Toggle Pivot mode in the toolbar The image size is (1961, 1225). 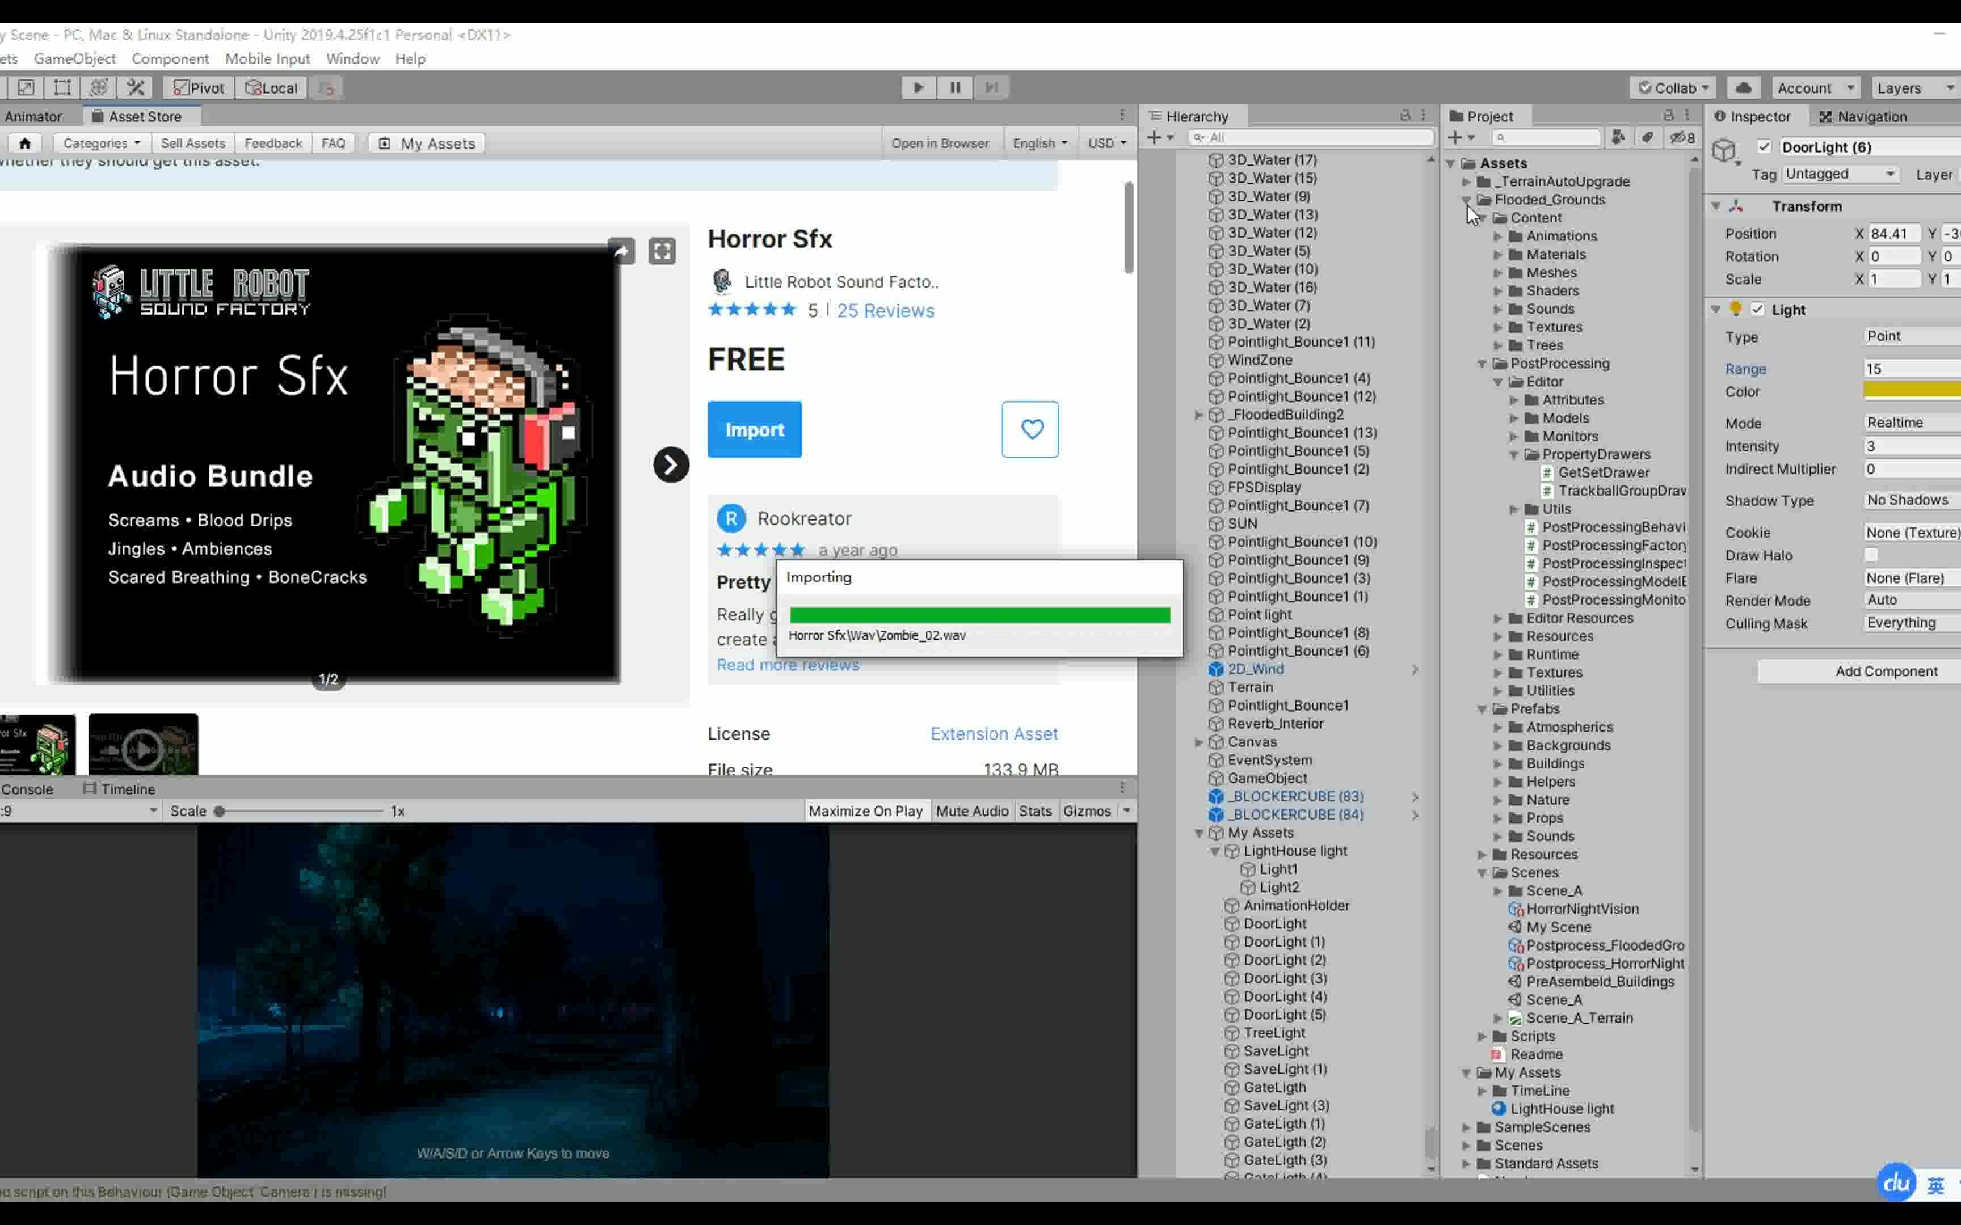(x=196, y=87)
